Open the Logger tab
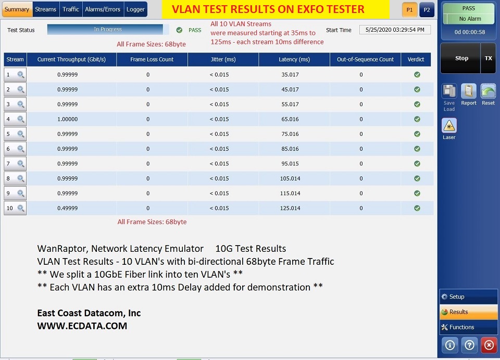 tap(135, 9)
